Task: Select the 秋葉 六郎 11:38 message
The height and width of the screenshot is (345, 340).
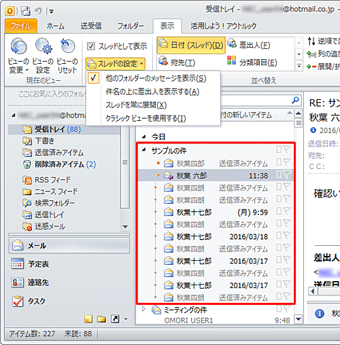Action: (x=216, y=176)
